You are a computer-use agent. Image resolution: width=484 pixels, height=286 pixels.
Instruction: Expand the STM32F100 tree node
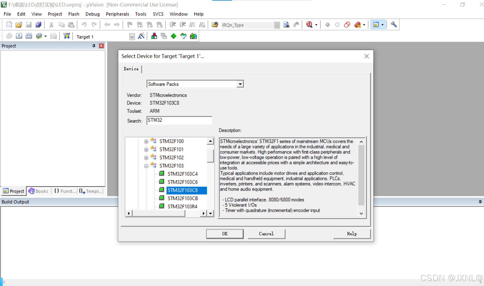click(x=146, y=142)
